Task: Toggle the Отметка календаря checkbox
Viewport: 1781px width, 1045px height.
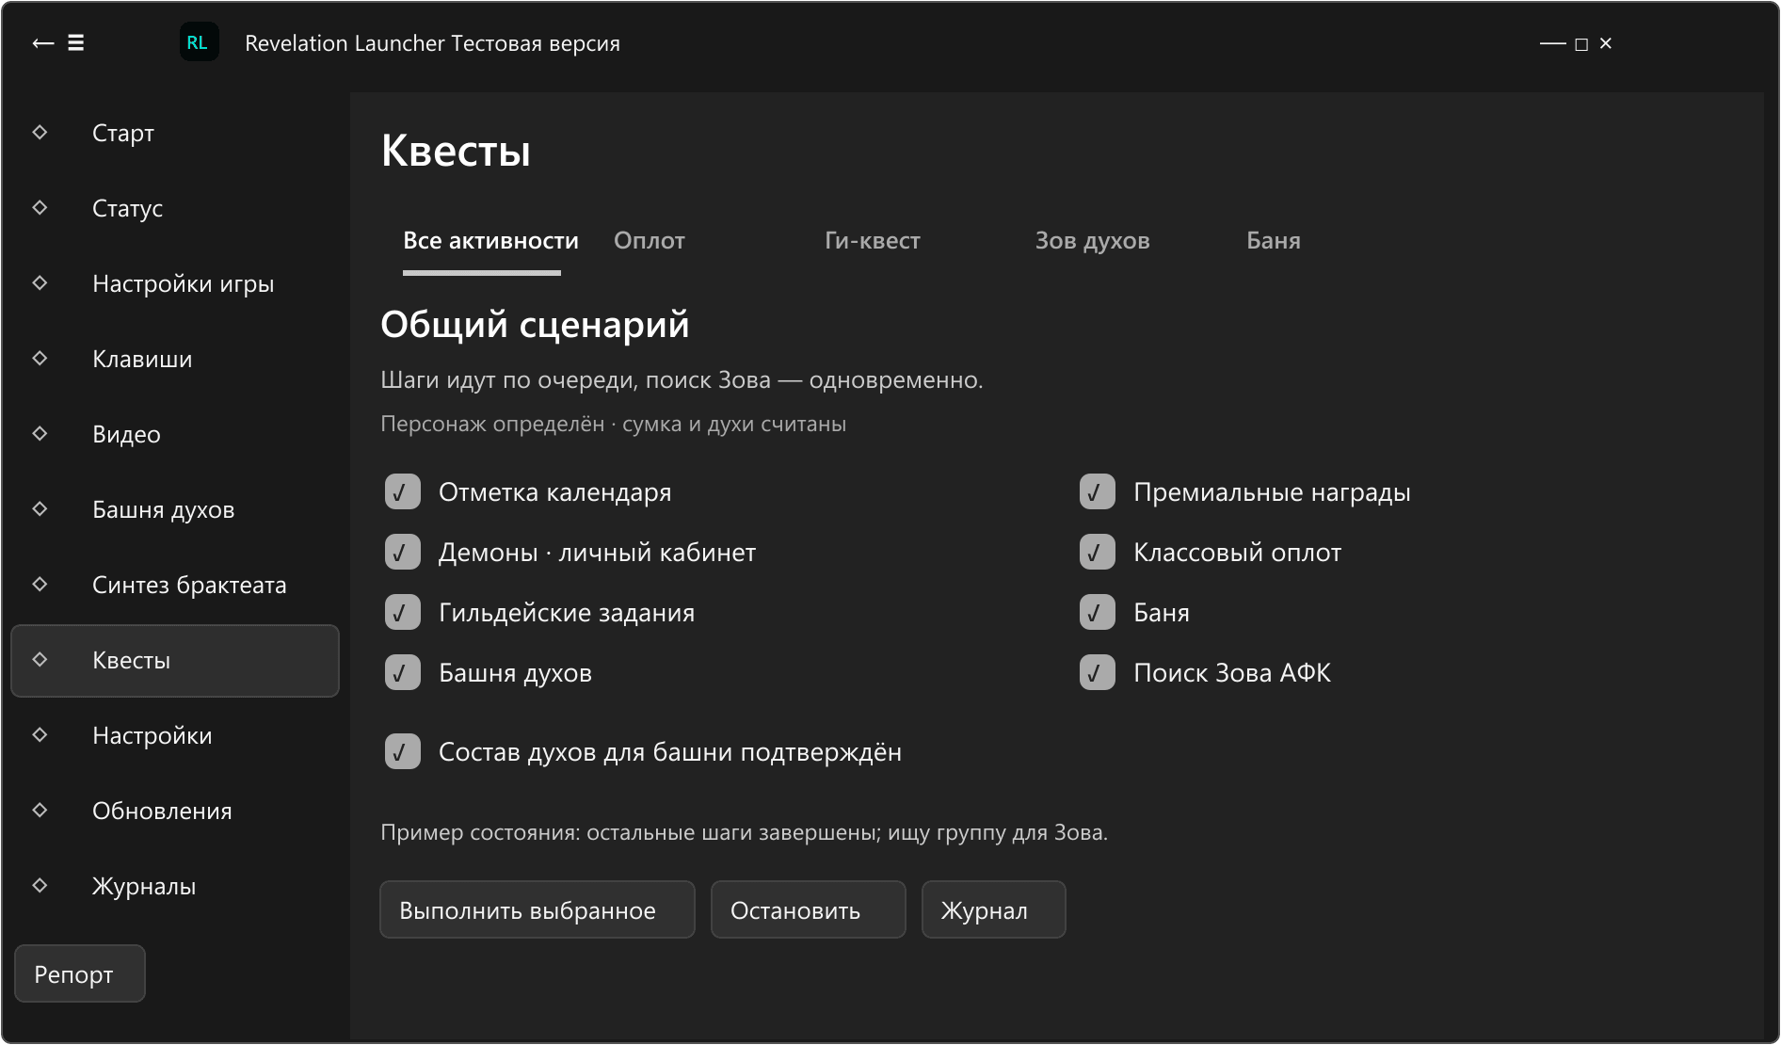Action: click(x=403, y=492)
